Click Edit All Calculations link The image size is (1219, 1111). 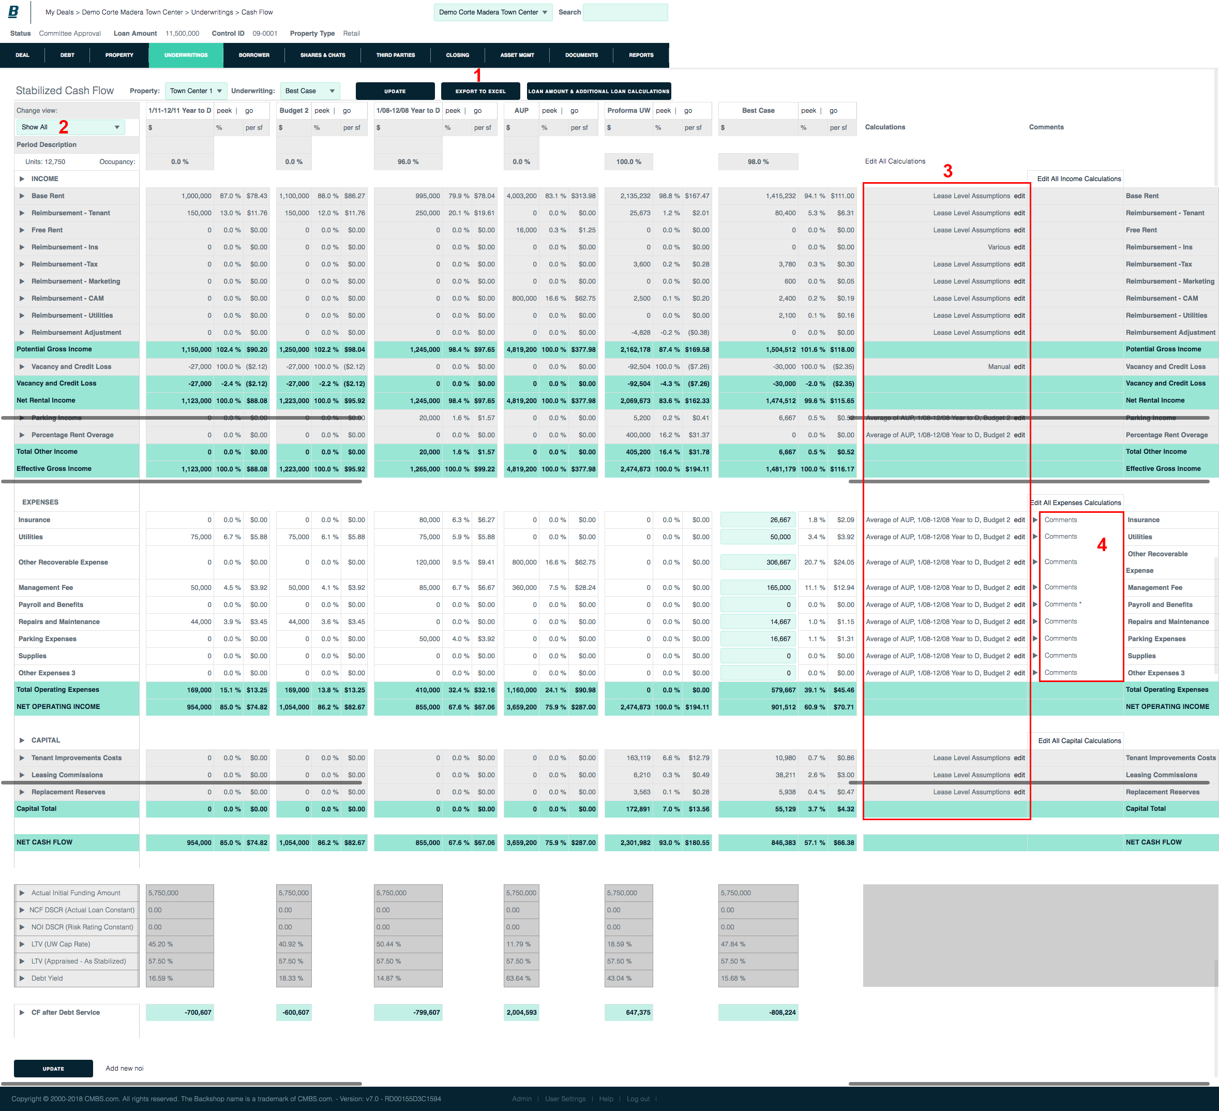tap(895, 161)
